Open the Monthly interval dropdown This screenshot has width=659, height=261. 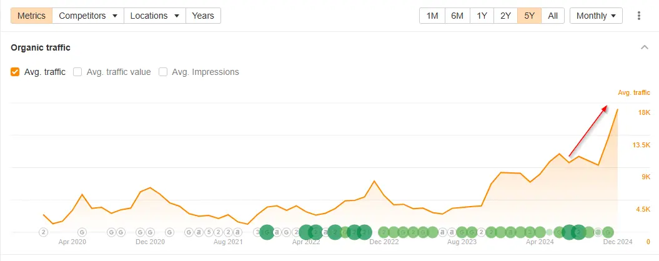pos(596,16)
